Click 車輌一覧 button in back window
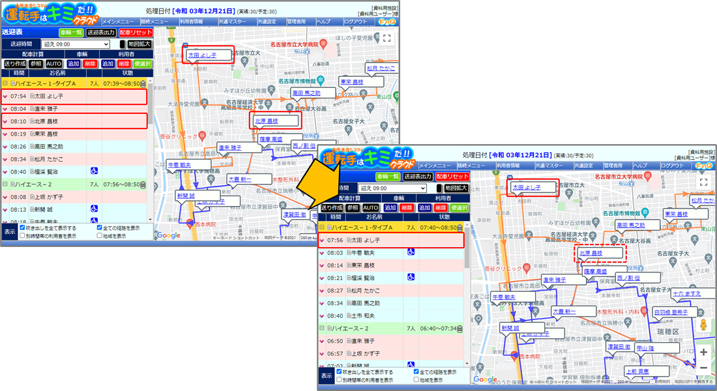The image size is (717, 391). point(71,33)
